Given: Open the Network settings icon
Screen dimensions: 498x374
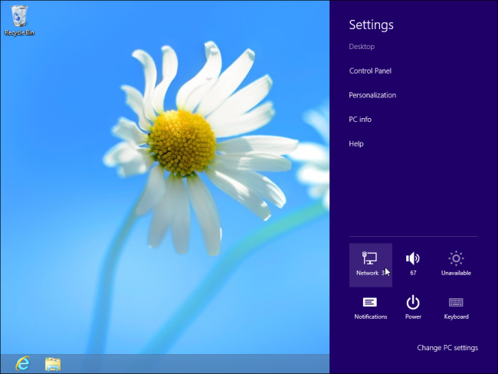Looking at the screenshot, I should [x=371, y=265].
